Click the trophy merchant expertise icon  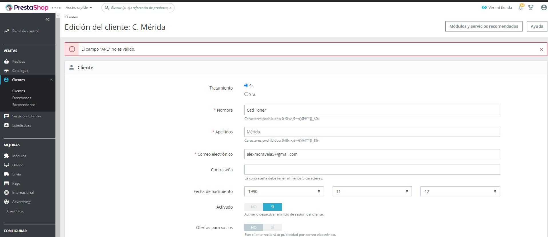point(531,7)
